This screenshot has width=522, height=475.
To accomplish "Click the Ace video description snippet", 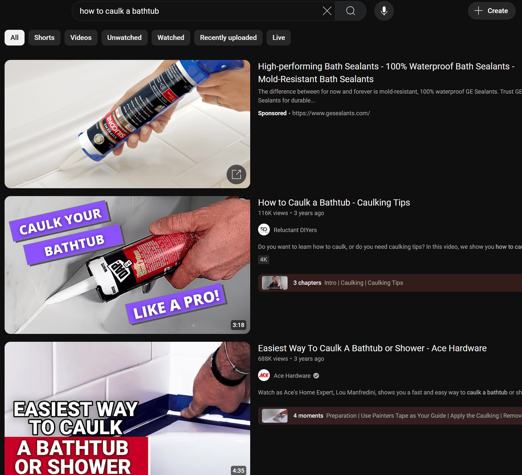I will [x=390, y=393].
